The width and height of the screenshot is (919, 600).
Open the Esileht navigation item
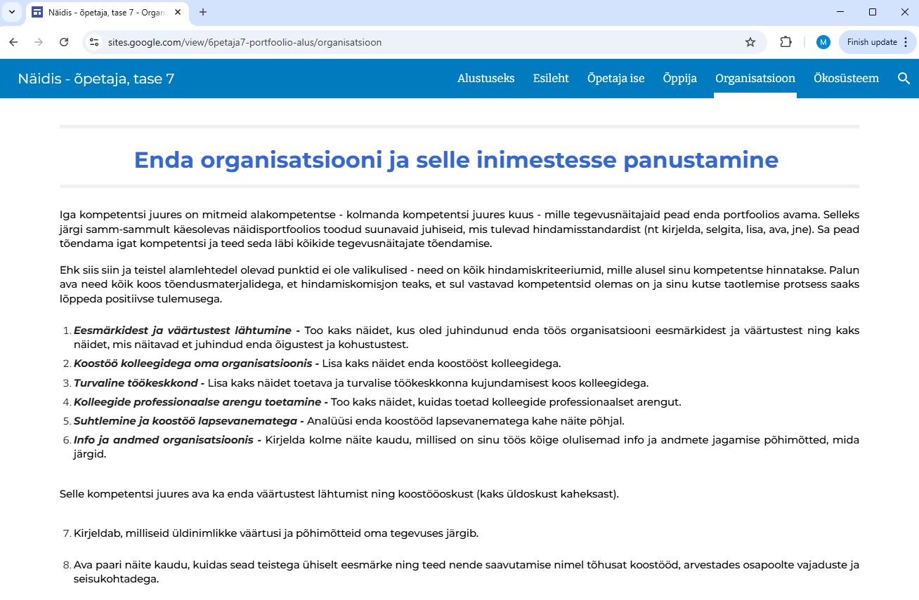551,79
